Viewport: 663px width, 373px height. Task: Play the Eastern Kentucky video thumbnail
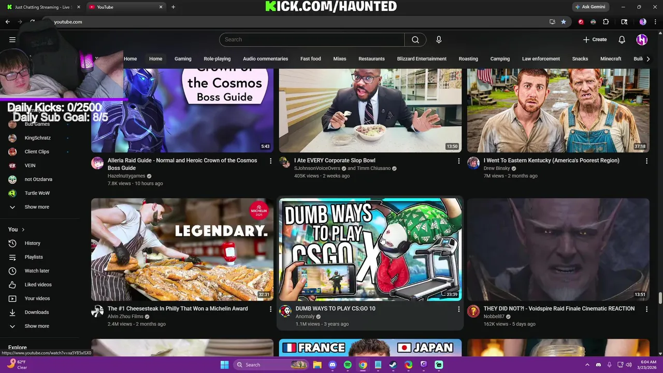(558, 110)
